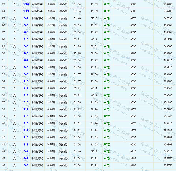View room 801 details
This screenshot has height=171, width=176.
coord(26,151)
